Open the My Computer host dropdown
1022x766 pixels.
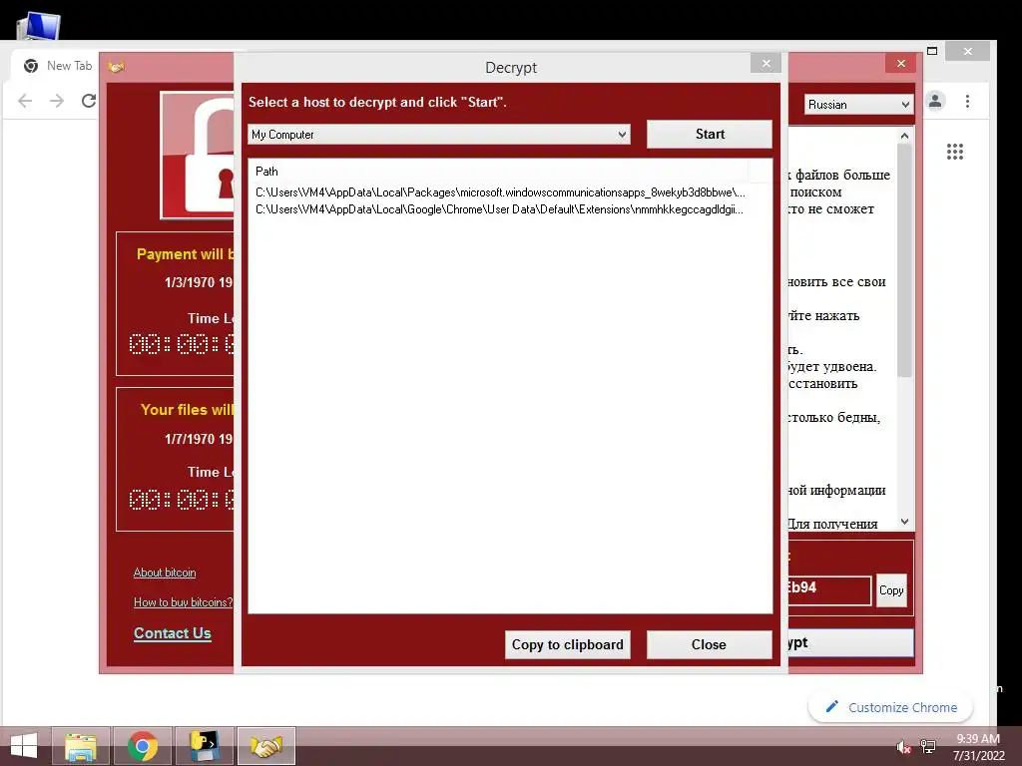pos(439,135)
